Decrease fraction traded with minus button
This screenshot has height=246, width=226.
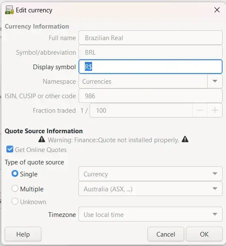(200, 110)
